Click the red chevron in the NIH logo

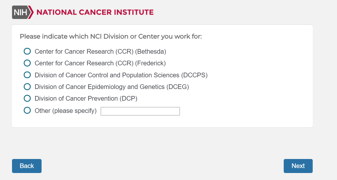[x=31, y=12]
